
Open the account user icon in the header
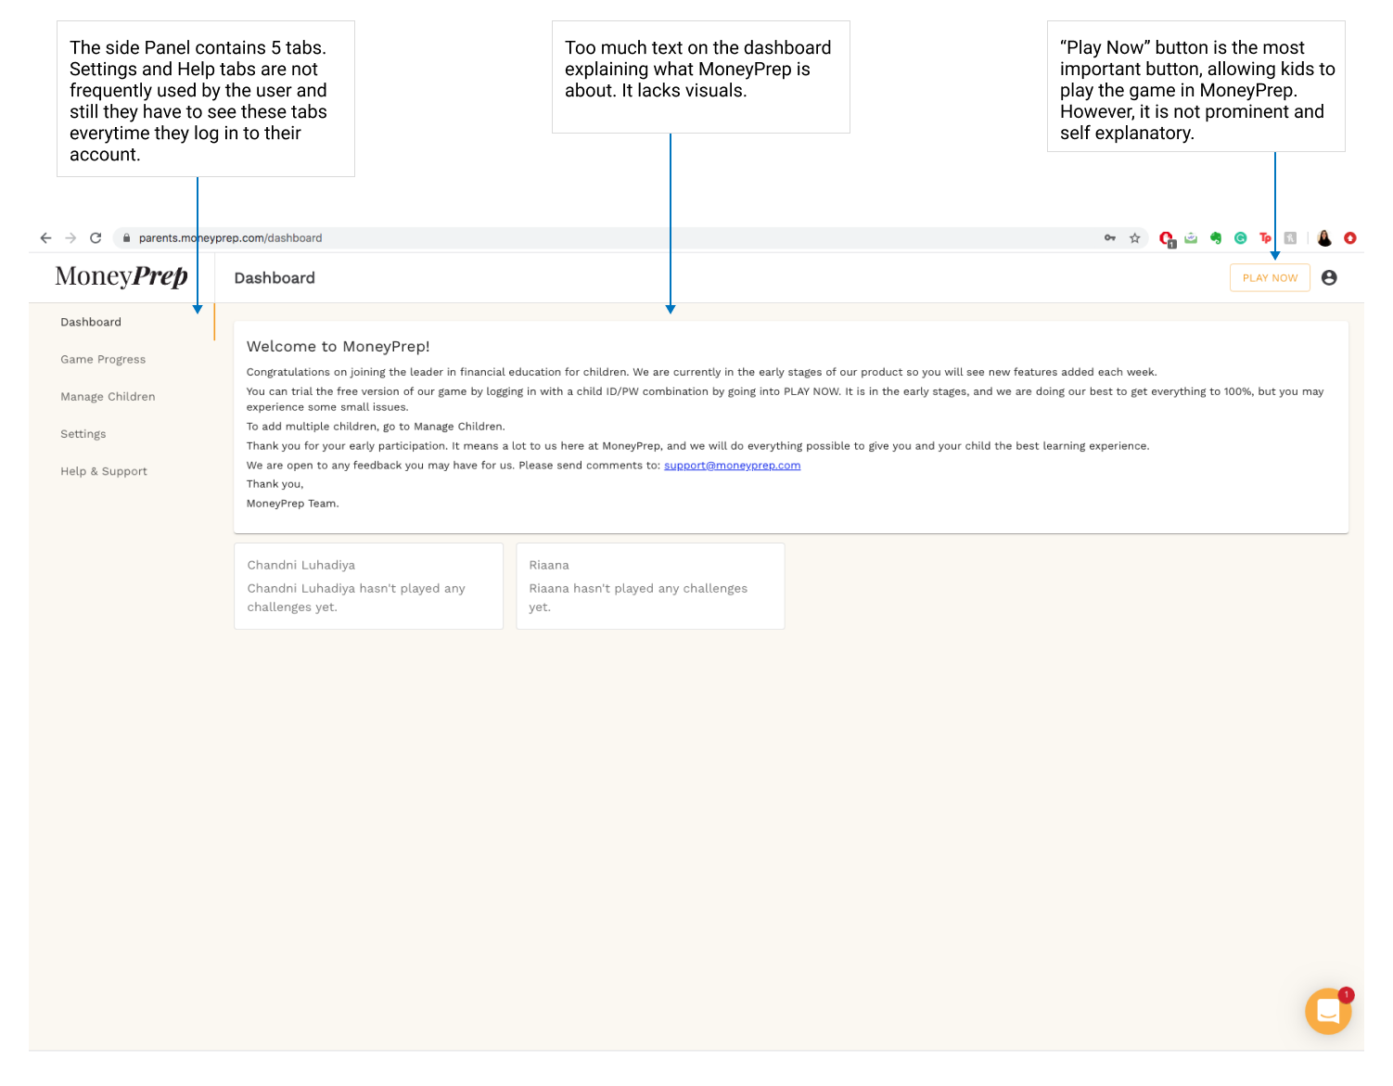coord(1329,277)
